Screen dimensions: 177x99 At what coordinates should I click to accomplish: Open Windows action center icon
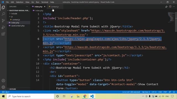tap(172, 96)
